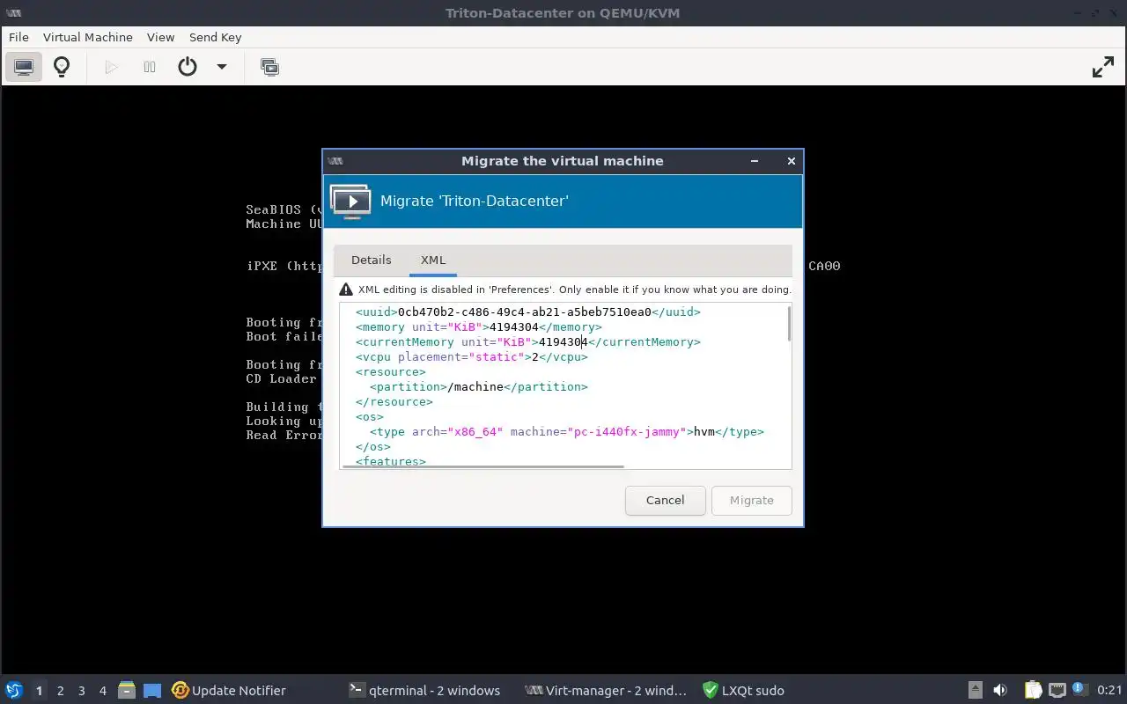The image size is (1127, 704).
Task: Open the volume control tray icon
Action: (x=1000, y=690)
